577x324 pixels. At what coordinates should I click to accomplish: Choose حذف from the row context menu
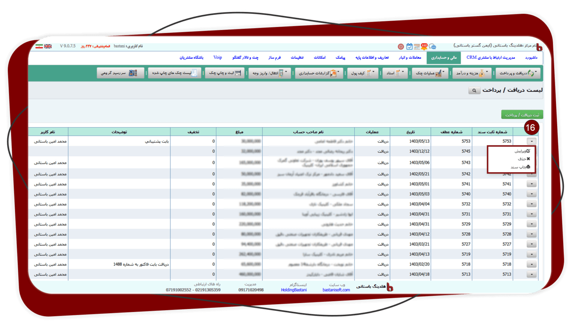point(524,159)
